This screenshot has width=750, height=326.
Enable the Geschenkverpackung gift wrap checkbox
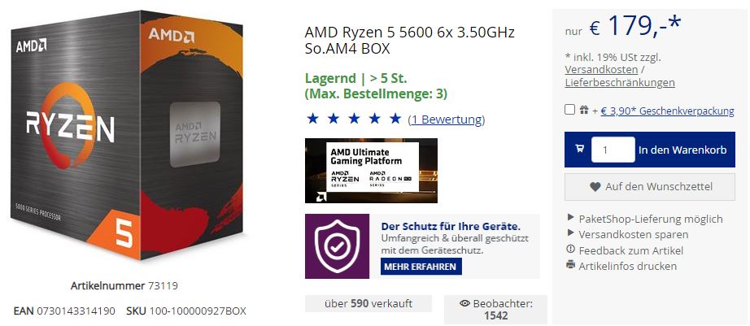point(569,110)
